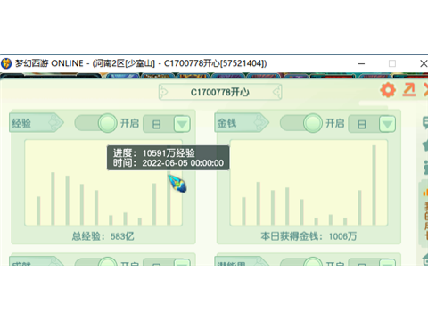Click the top chat-bubble sidebar icon

[x=425, y=123]
